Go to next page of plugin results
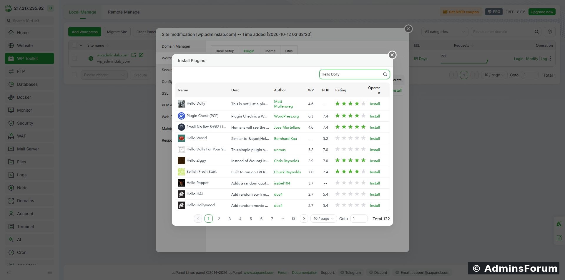 (304, 219)
